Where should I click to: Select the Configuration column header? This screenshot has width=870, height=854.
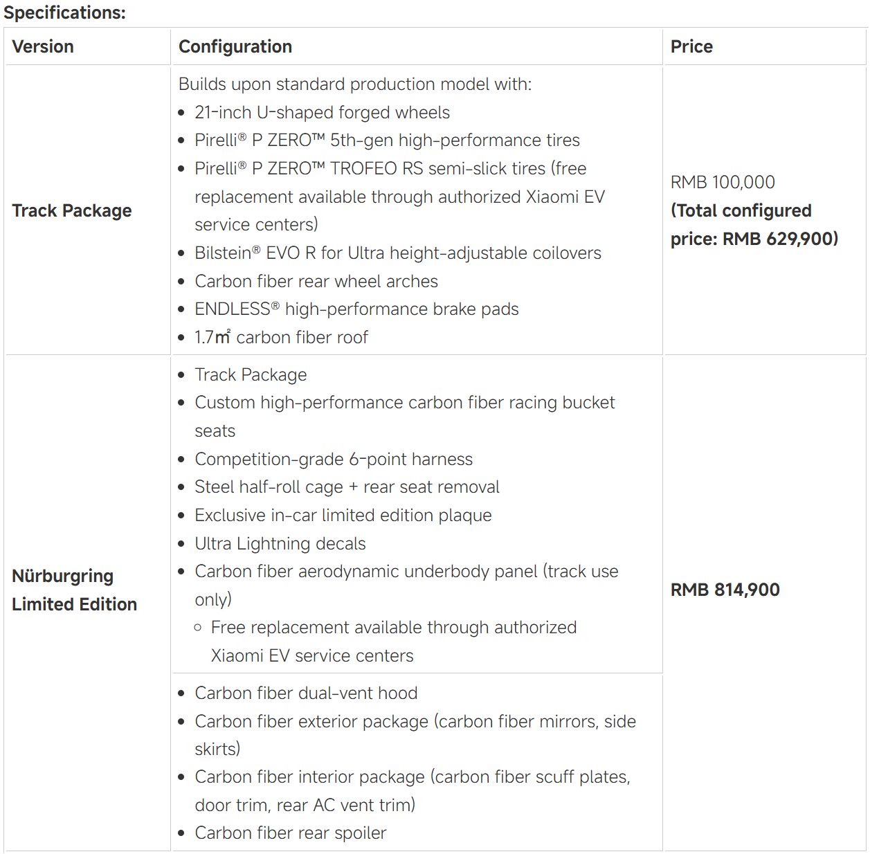(235, 46)
